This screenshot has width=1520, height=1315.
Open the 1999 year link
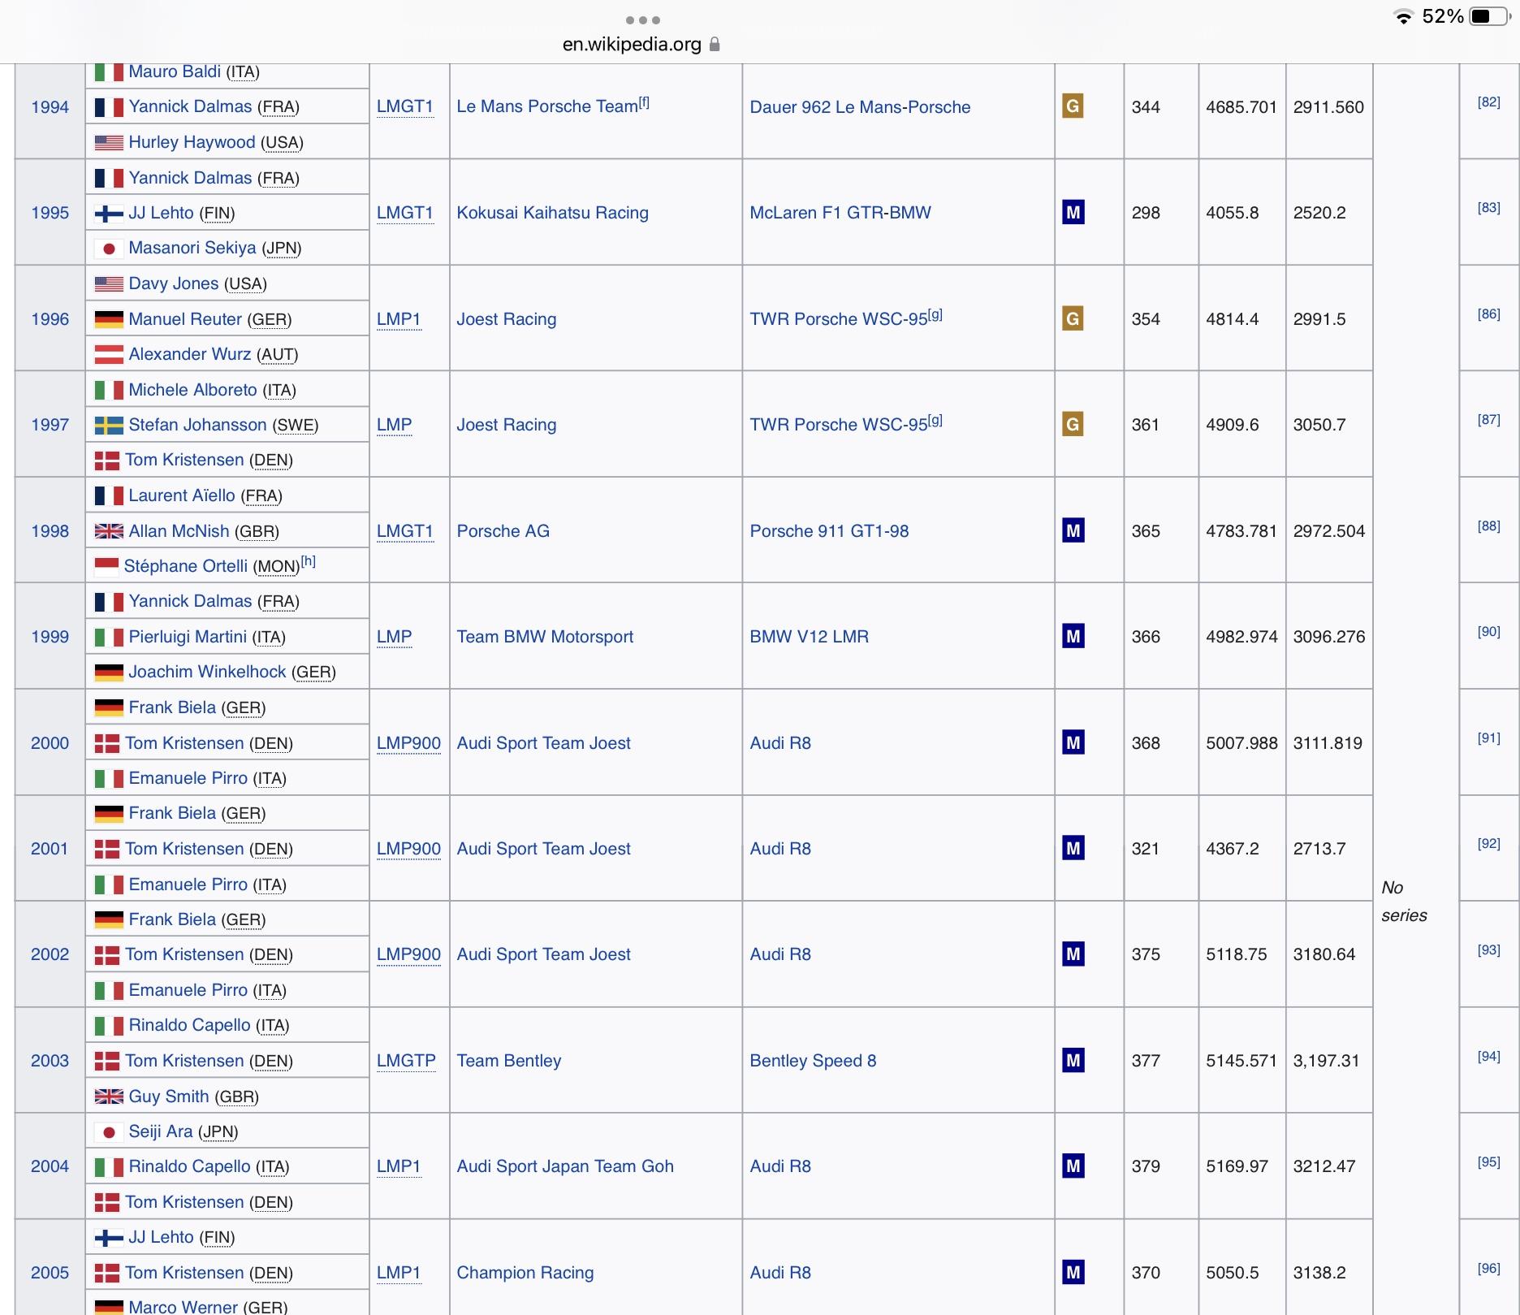point(50,637)
